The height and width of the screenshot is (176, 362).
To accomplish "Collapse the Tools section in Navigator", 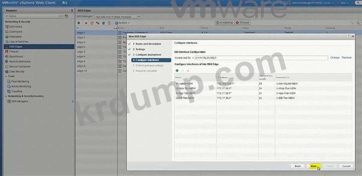I will [x=6, y=76].
